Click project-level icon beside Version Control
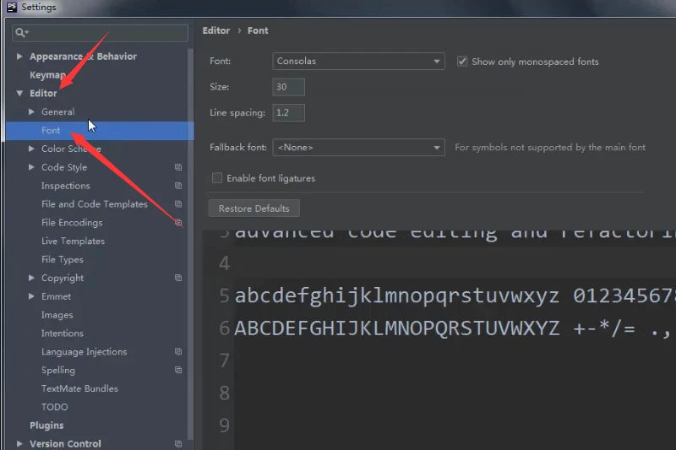Screen dimensions: 676x450 [178, 444]
